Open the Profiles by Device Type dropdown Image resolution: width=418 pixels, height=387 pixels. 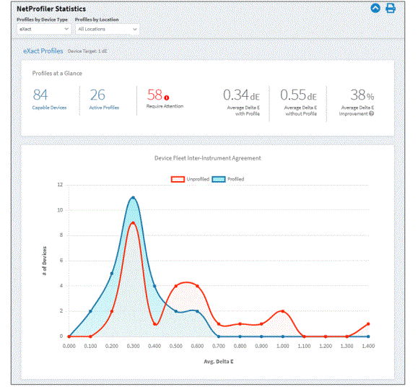[x=44, y=29]
